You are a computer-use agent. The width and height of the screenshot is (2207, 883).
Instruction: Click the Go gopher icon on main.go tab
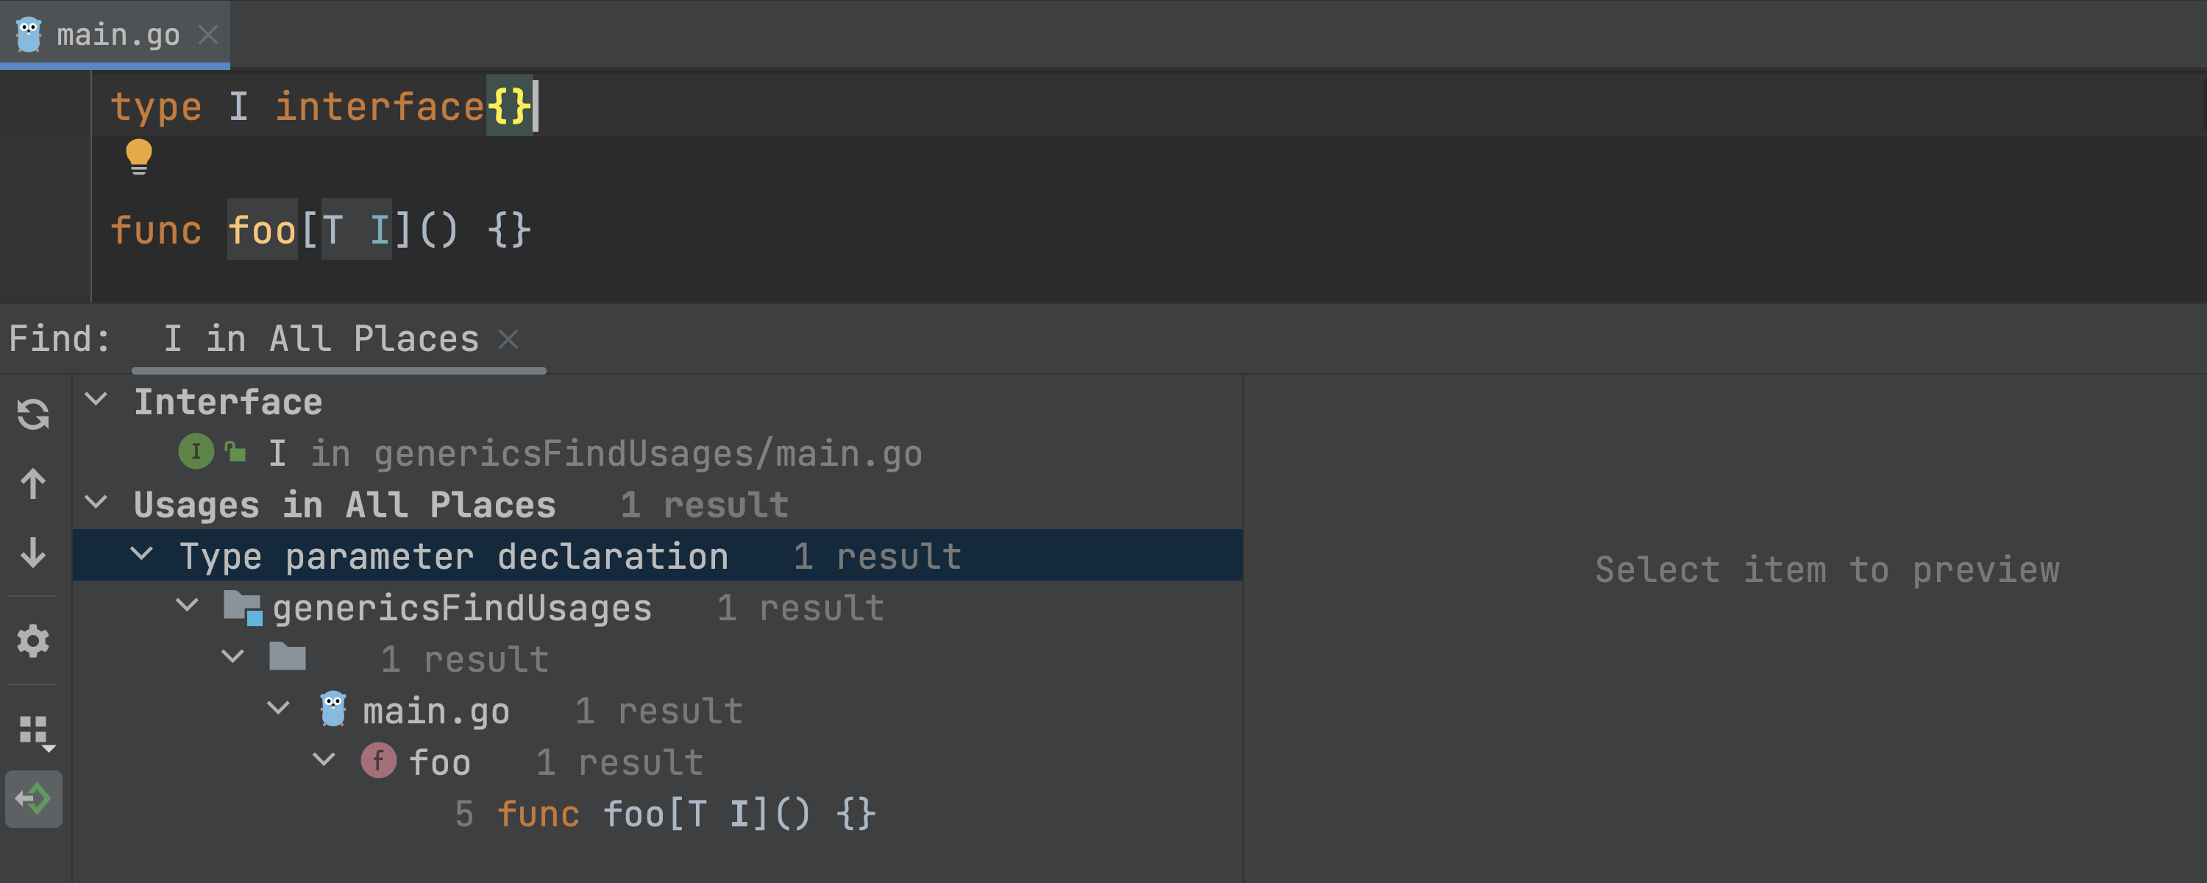pos(28,35)
